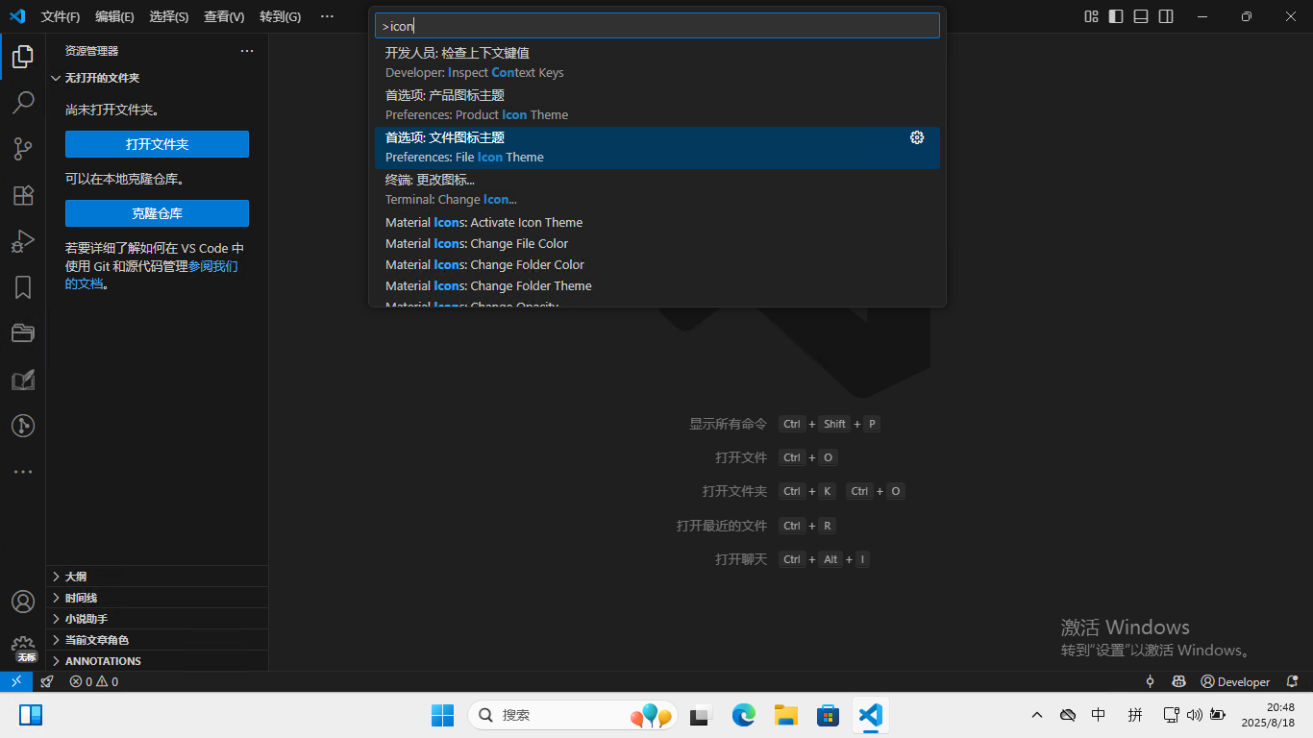Toggle the bottom panel layout button
The width and height of the screenshot is (1313, 738).
click(1140, 16)
